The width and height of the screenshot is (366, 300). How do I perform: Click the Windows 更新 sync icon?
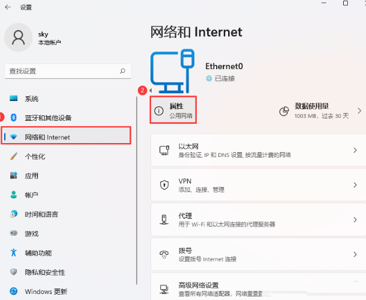[13, 291]
